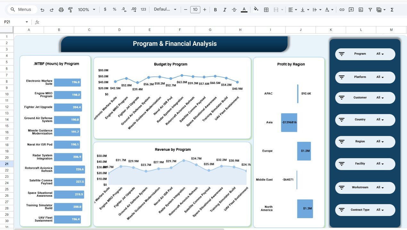Viewport: 407px width, 230px height.
Task: Click the Create a filter icon
Action: (370, 9)
